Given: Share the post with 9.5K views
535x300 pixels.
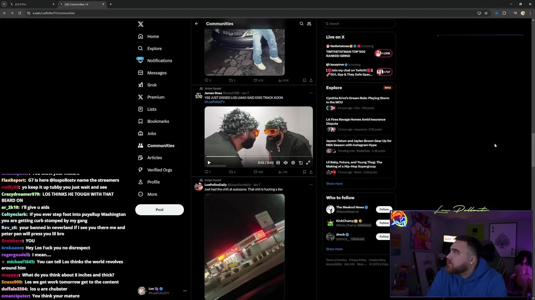Looking at the screenshot, I should point(311,80).
